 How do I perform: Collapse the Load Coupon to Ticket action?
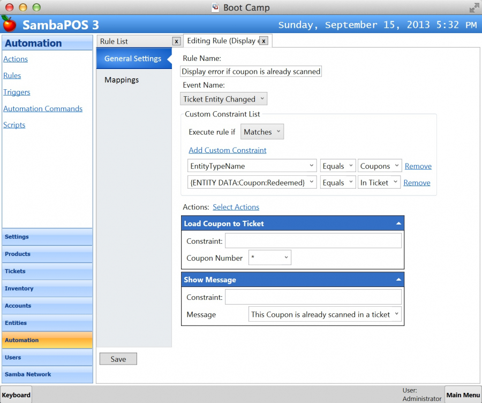tap(398, 223)
